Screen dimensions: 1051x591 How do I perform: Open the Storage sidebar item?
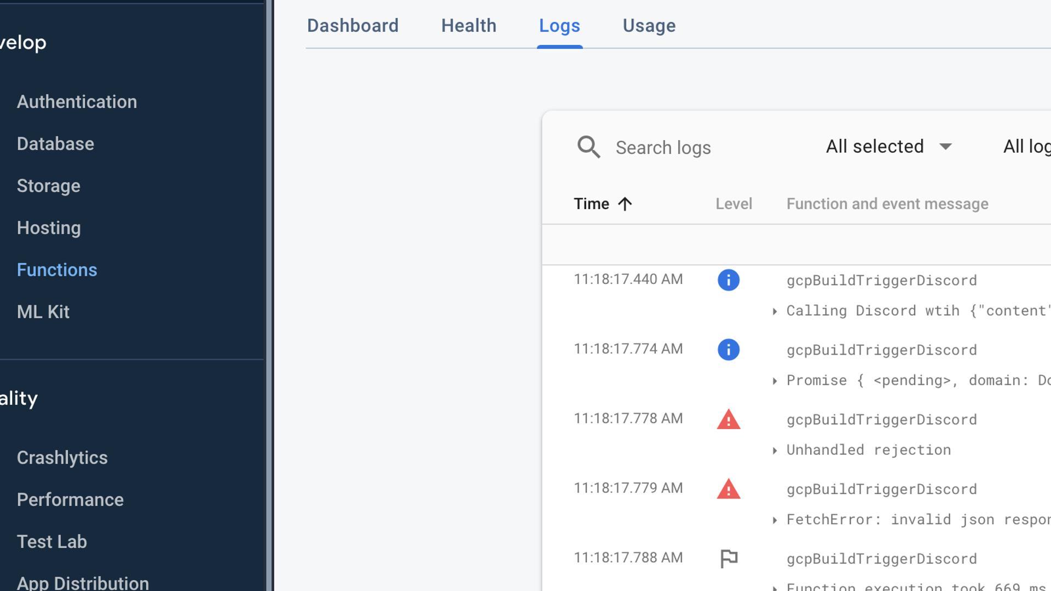(x=48, y=186)
